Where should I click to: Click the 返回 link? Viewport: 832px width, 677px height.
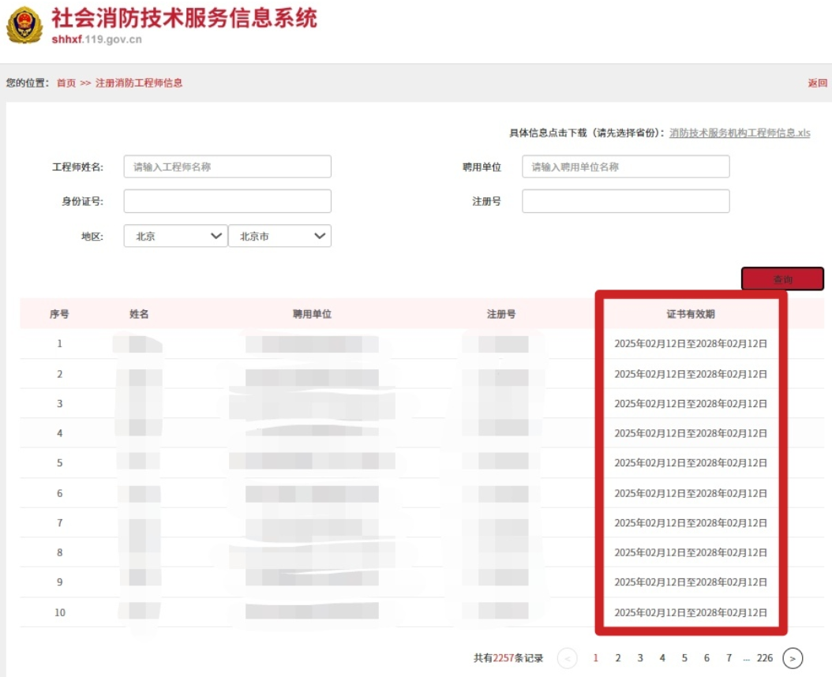point(817,83)
